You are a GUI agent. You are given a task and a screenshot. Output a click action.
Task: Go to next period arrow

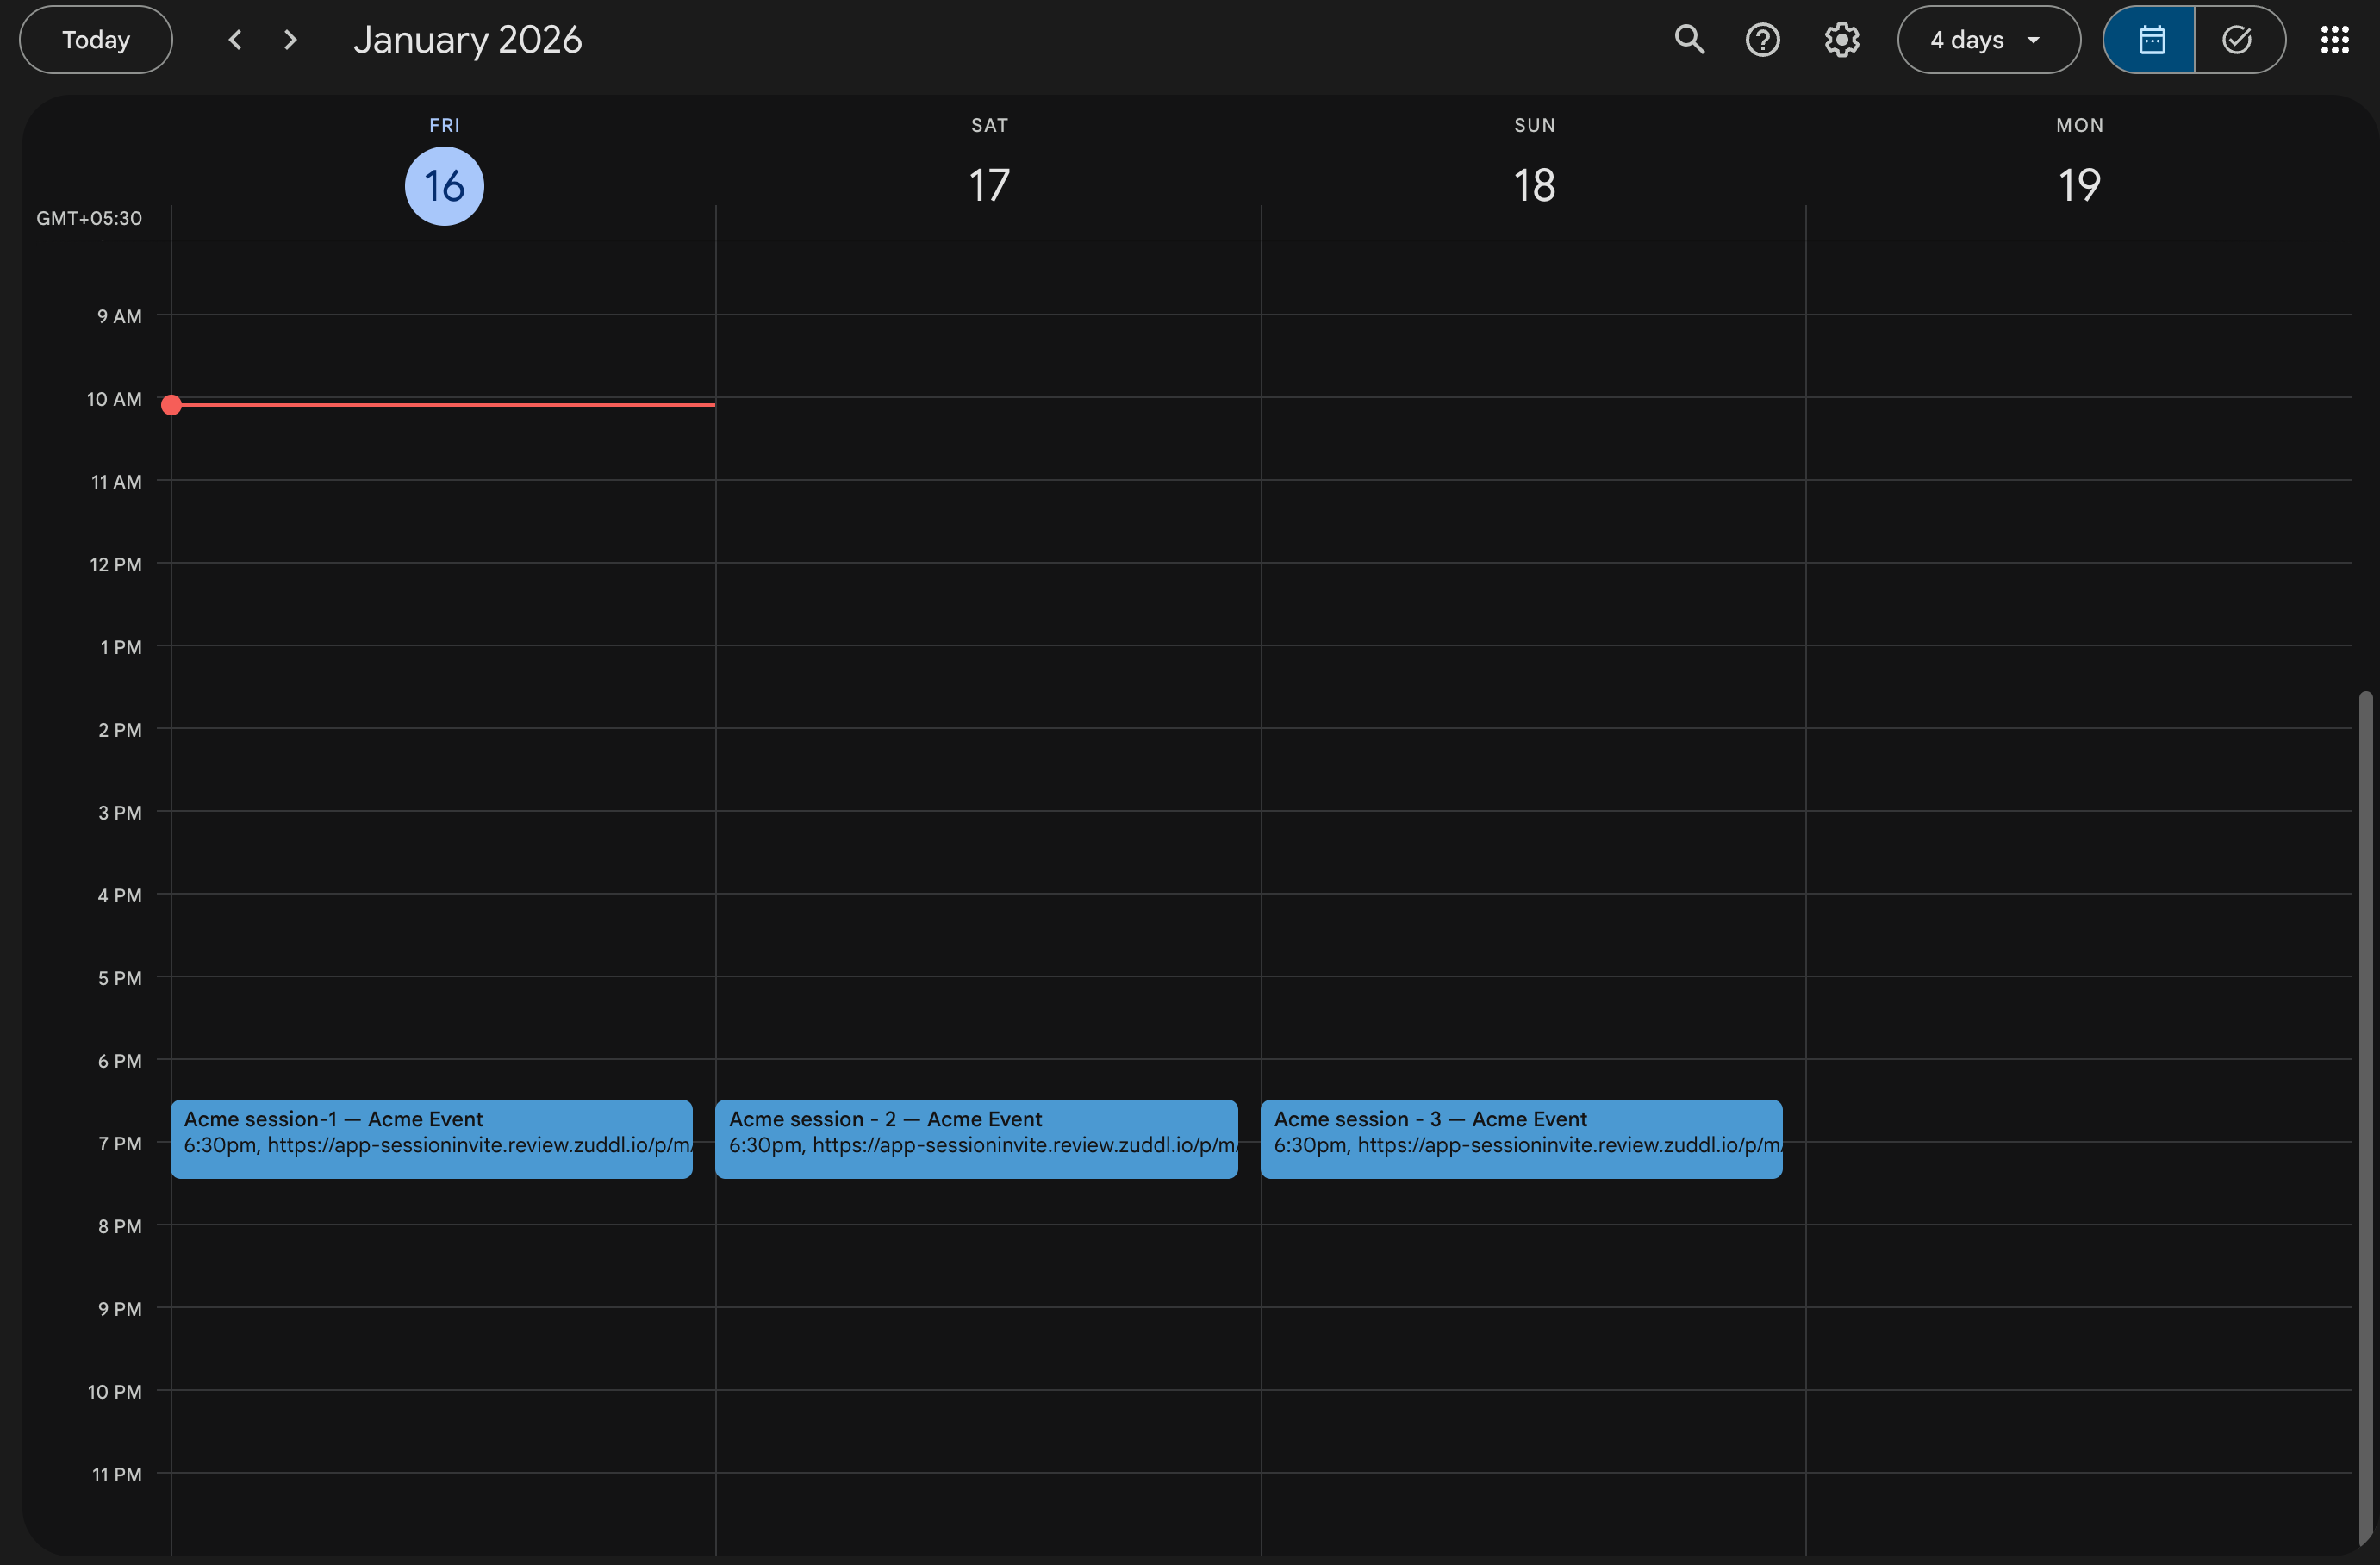click(290, 40)
